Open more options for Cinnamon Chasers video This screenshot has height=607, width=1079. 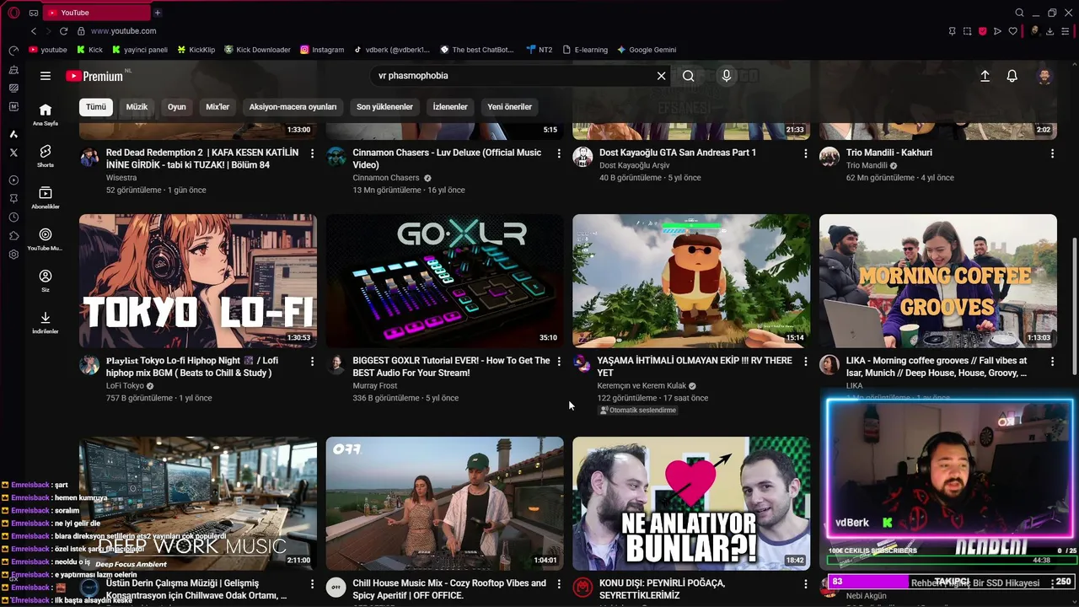click(559, 153)
